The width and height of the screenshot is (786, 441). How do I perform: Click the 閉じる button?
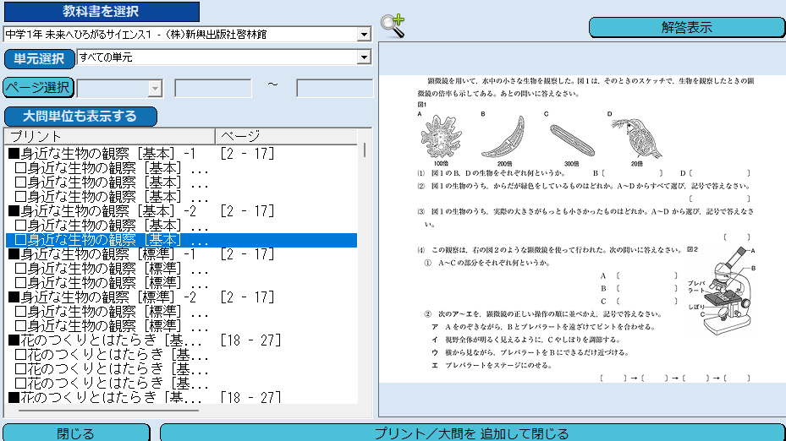pos(75,433)
